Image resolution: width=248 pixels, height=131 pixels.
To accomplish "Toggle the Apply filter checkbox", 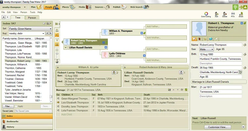I will point(16,106).
